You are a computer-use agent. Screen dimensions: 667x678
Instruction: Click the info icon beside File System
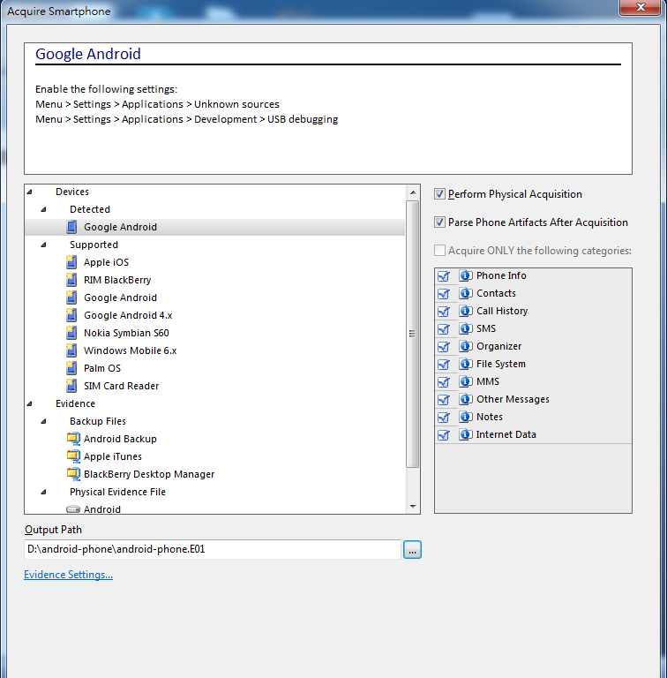(465, 364)
